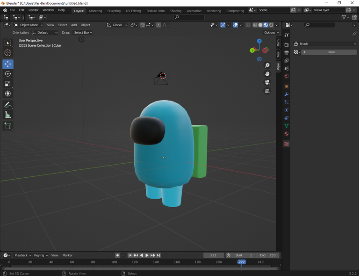Select the Move tool
359x276 pixels.
tap(8, 64)
